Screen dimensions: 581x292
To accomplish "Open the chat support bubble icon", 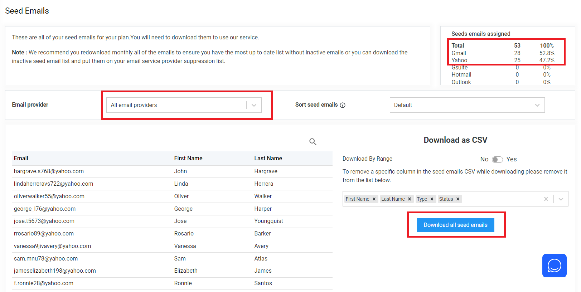I will [554, 266].
